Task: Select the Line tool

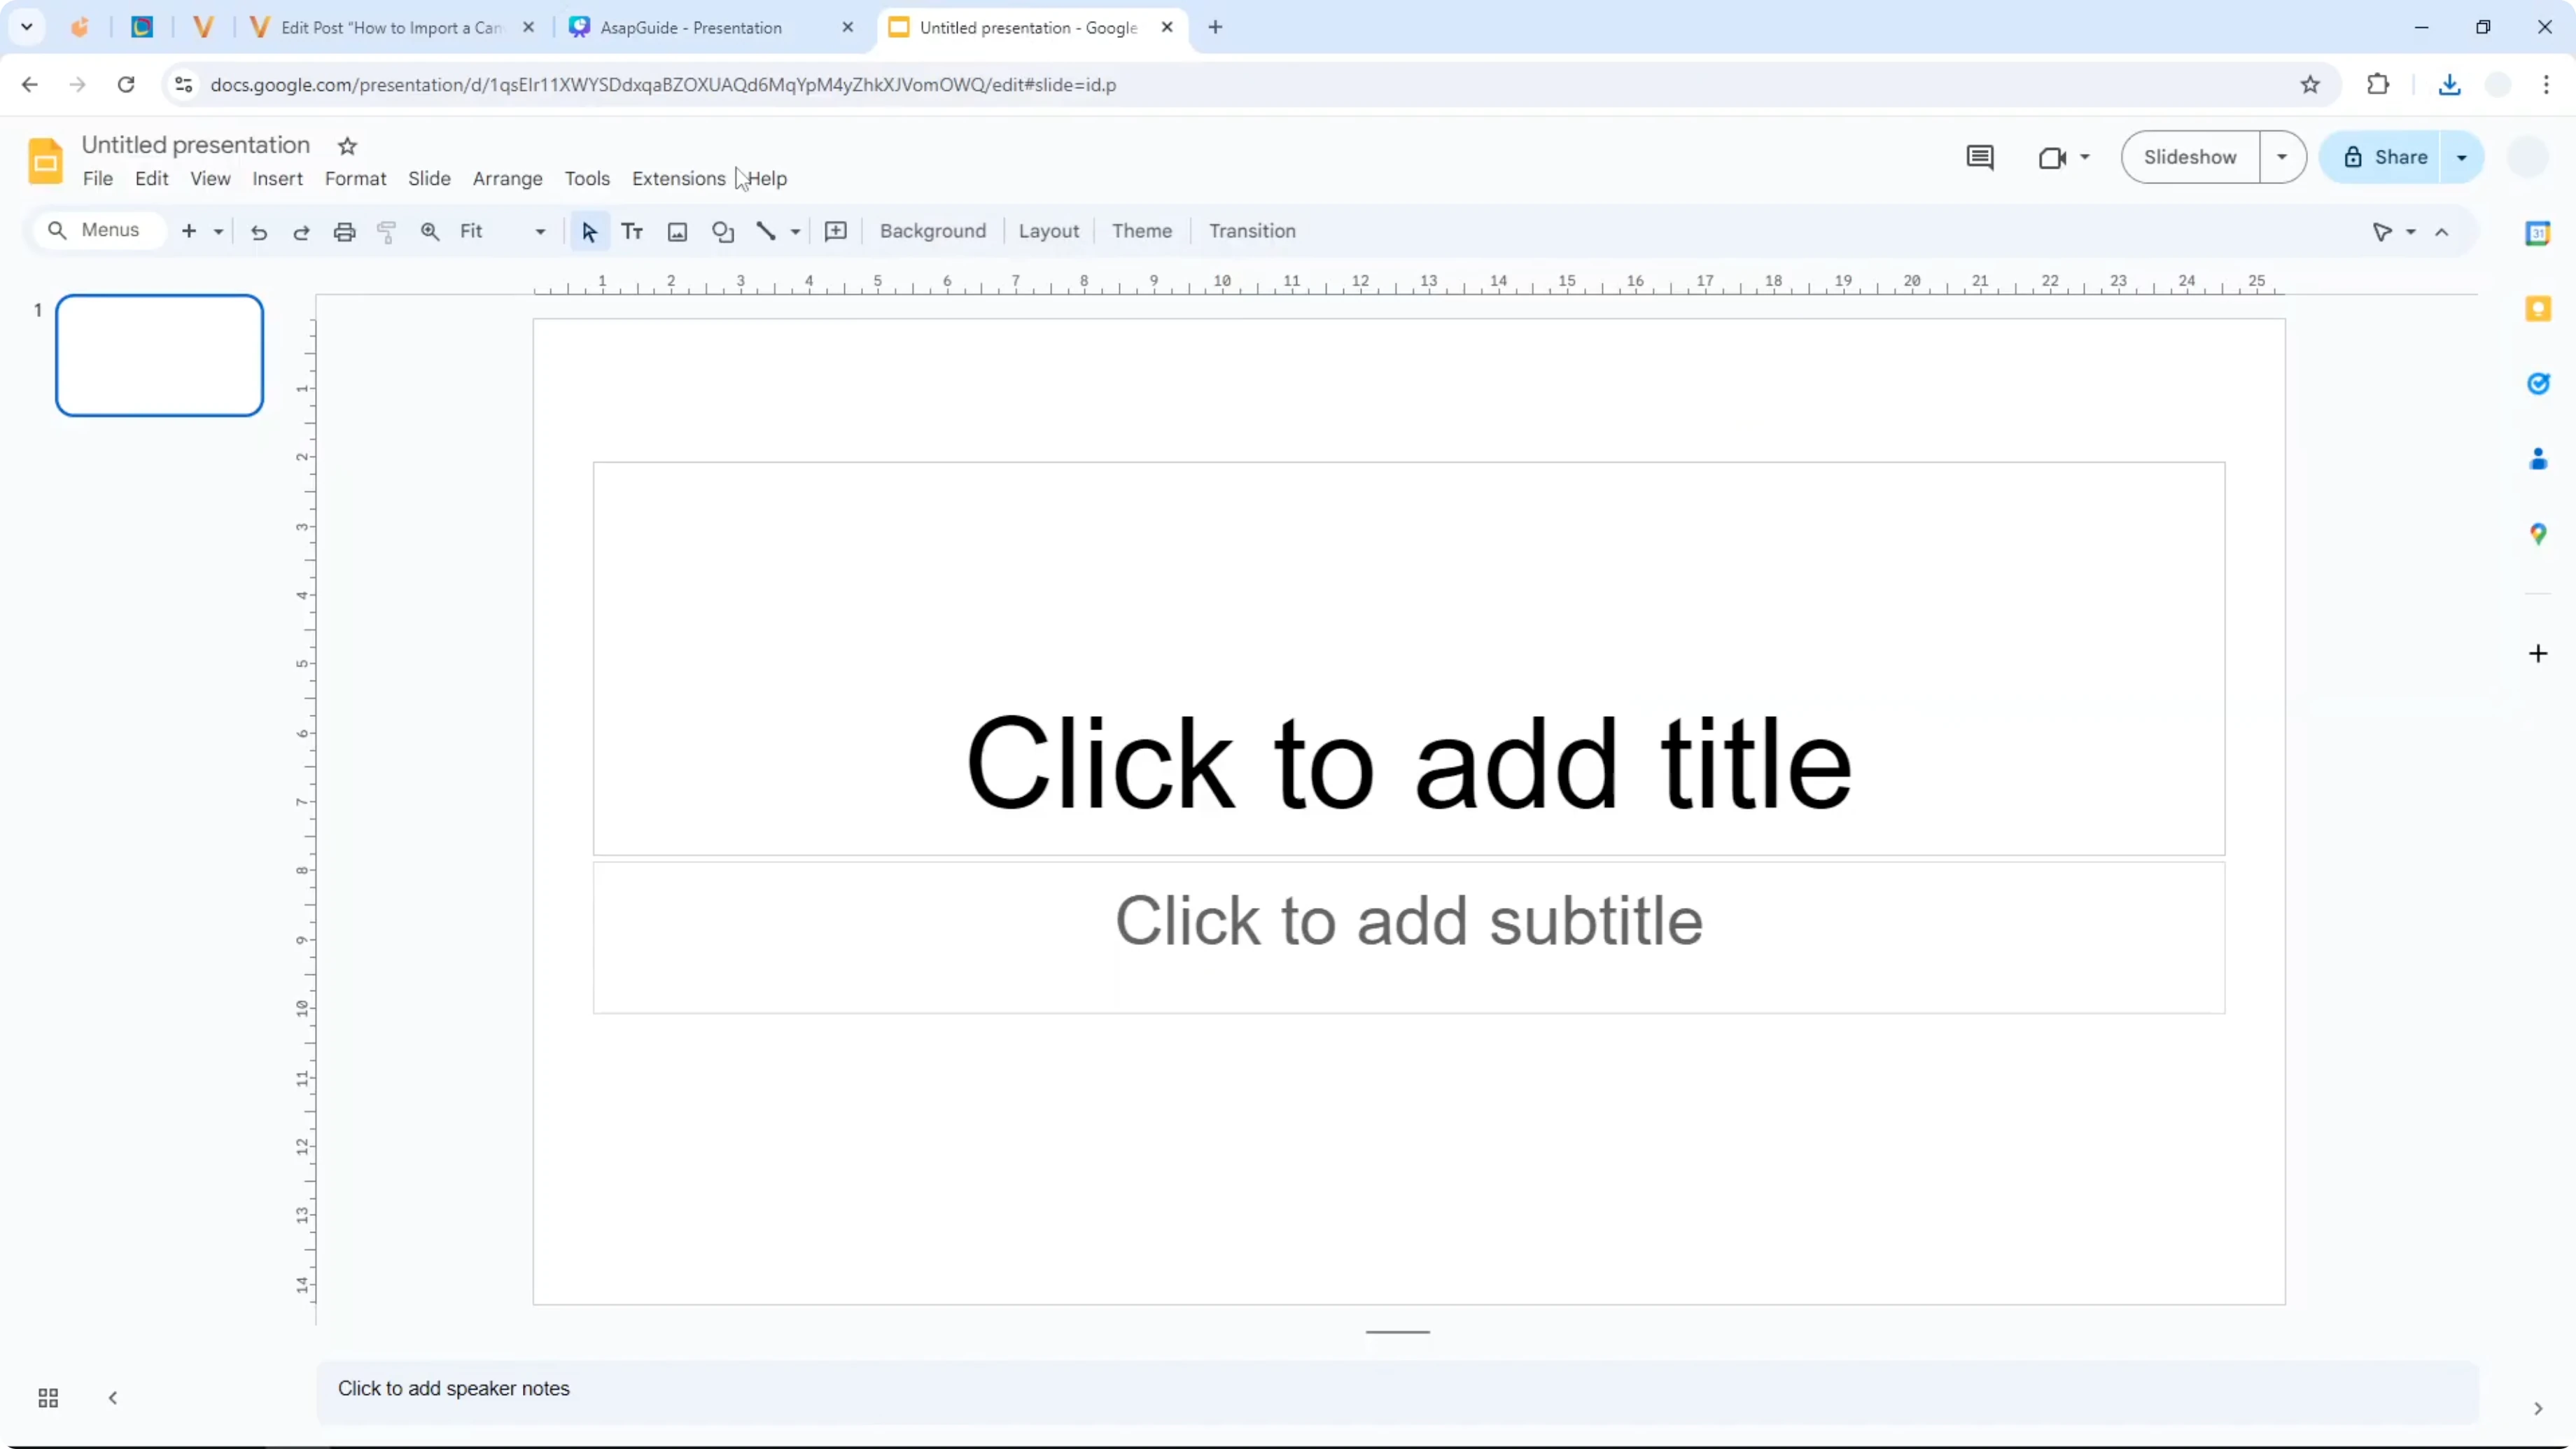Action: click(766, 232)
